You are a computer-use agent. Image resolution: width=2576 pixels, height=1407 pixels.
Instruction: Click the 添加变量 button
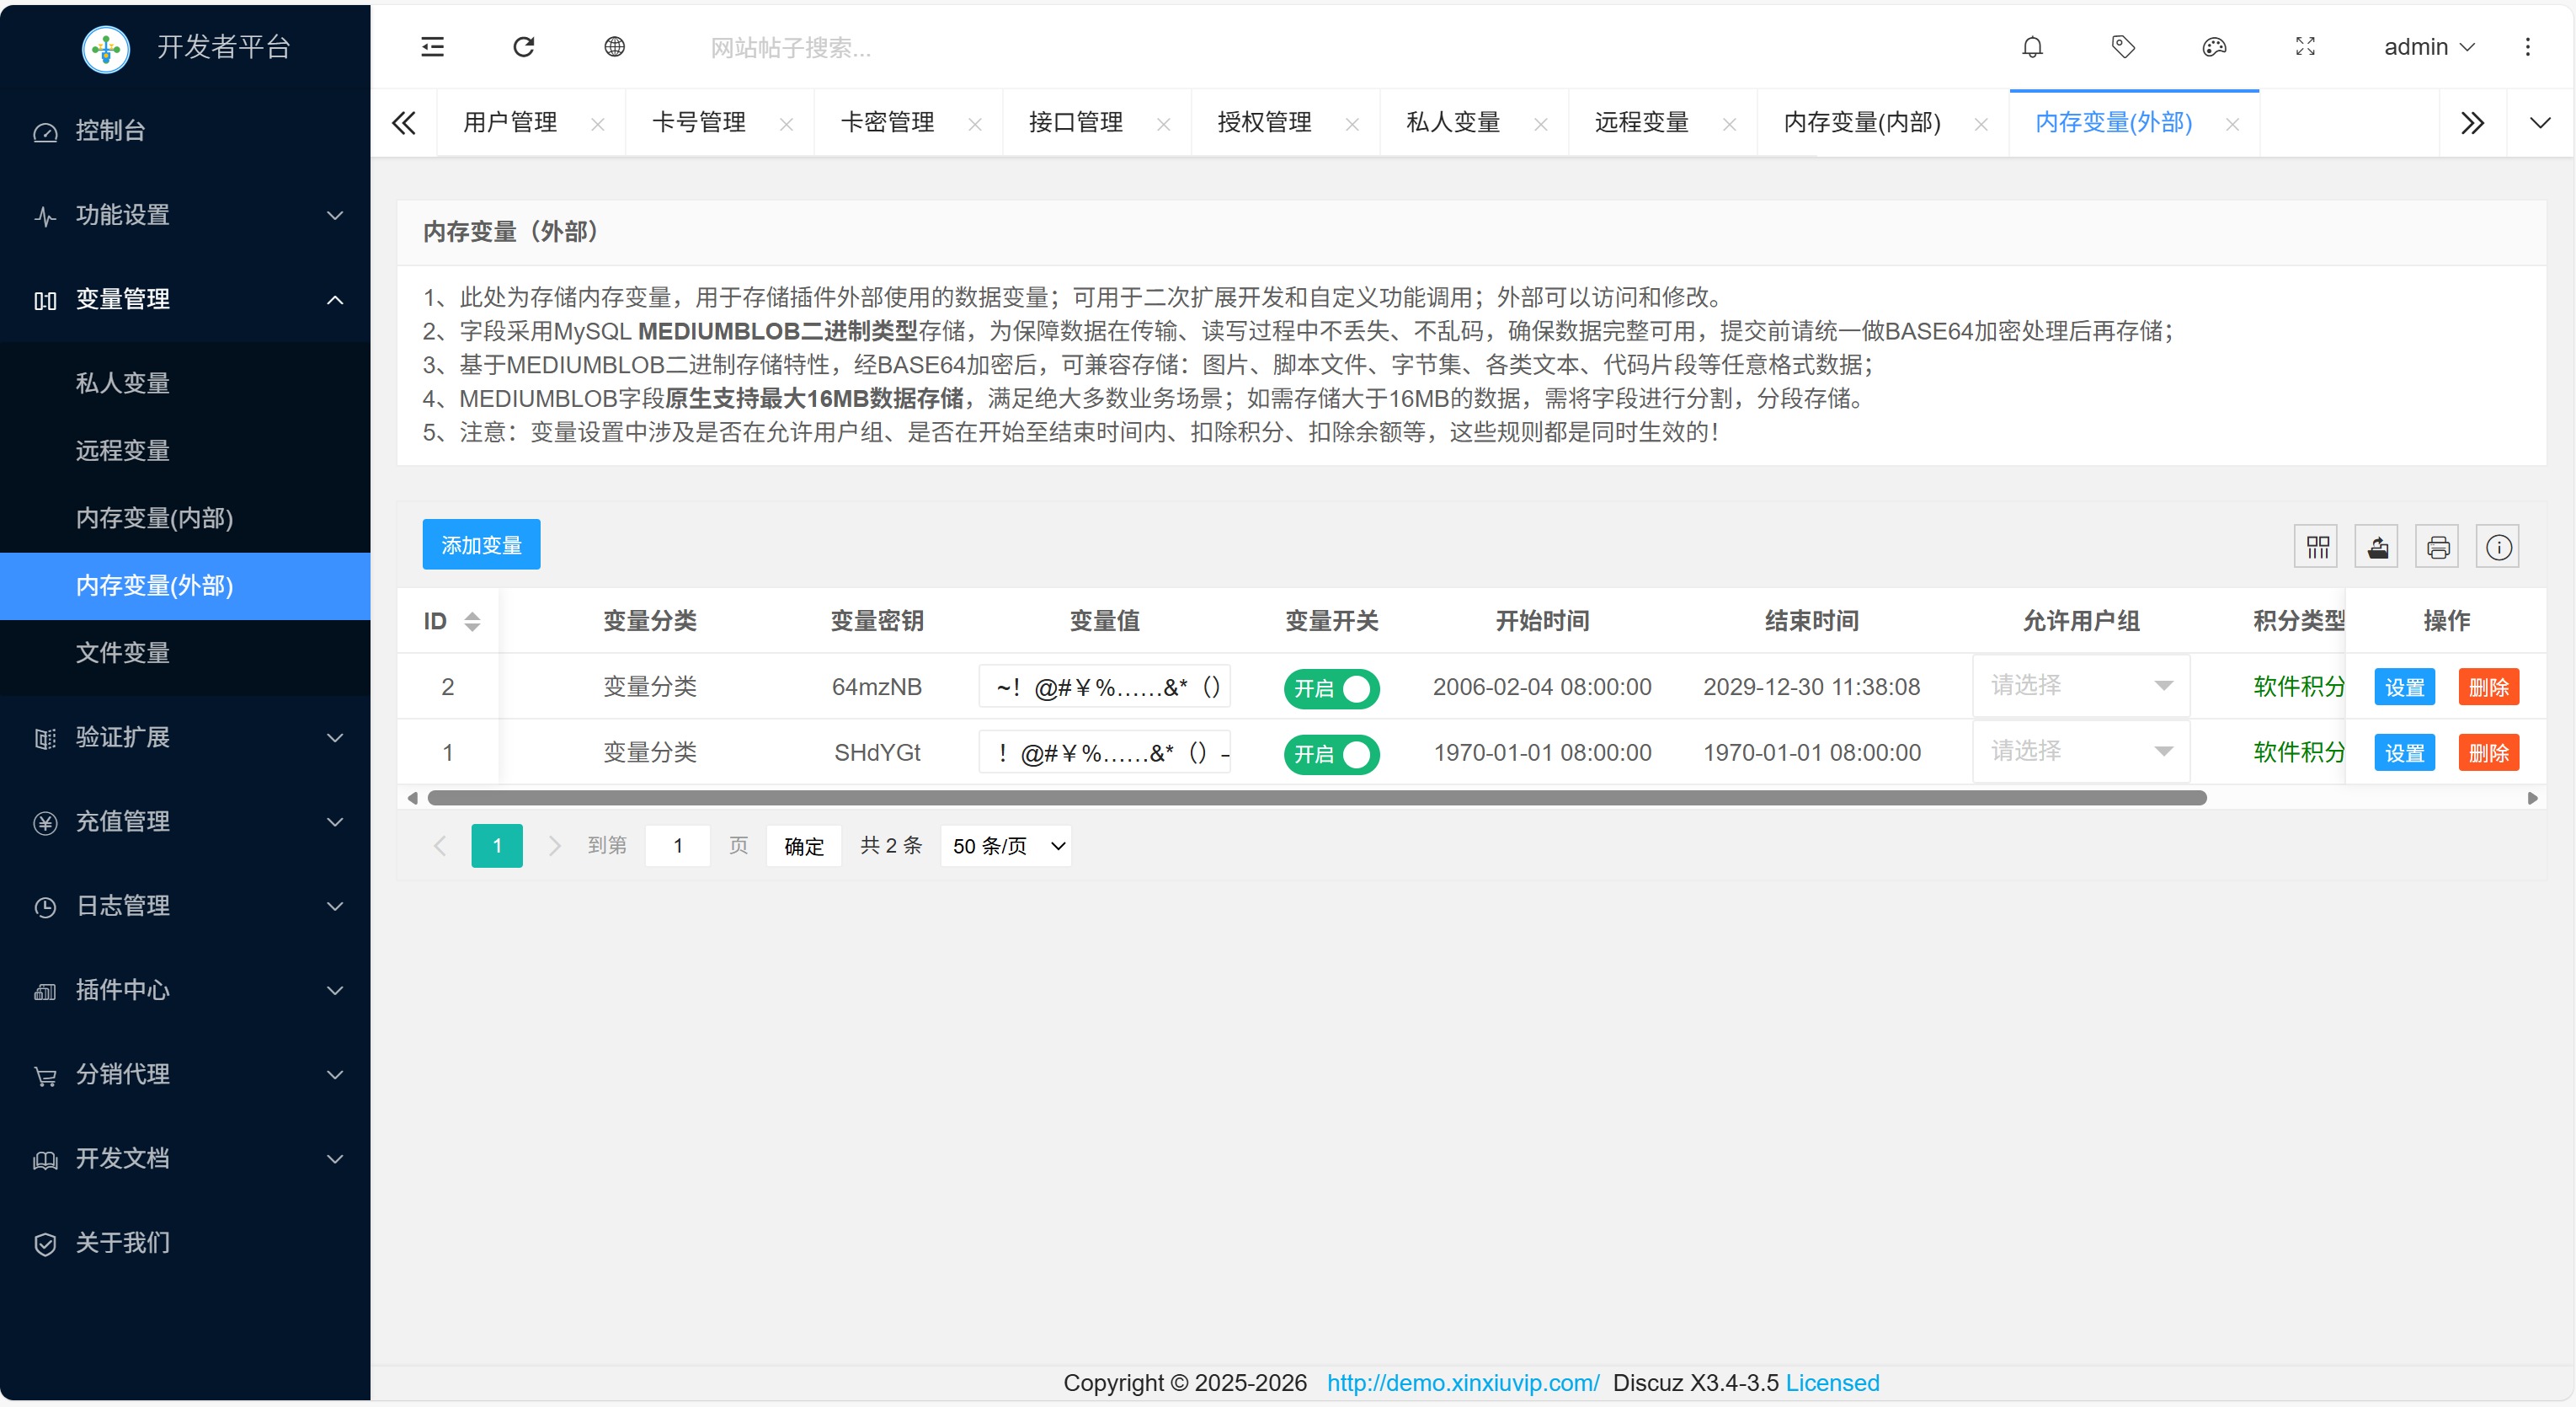pos(481,545)
